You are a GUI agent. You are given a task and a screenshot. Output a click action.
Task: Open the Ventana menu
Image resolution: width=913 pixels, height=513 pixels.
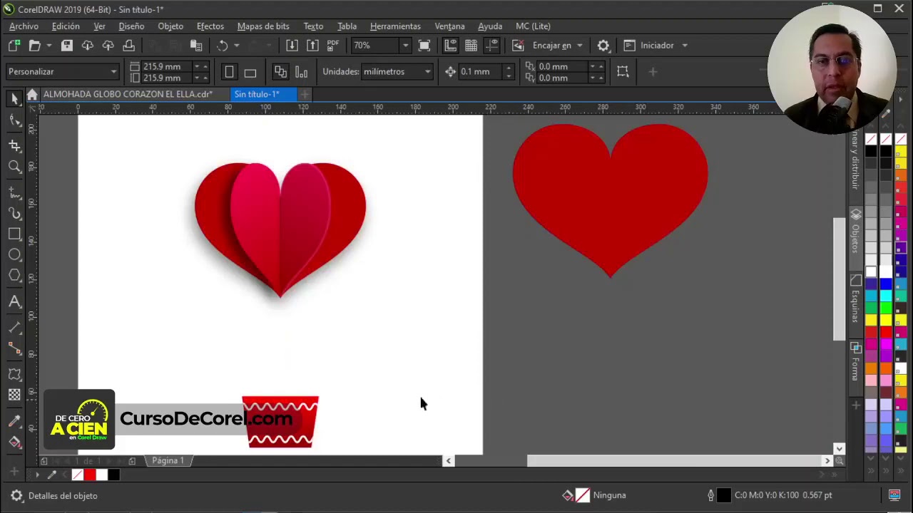449,26
